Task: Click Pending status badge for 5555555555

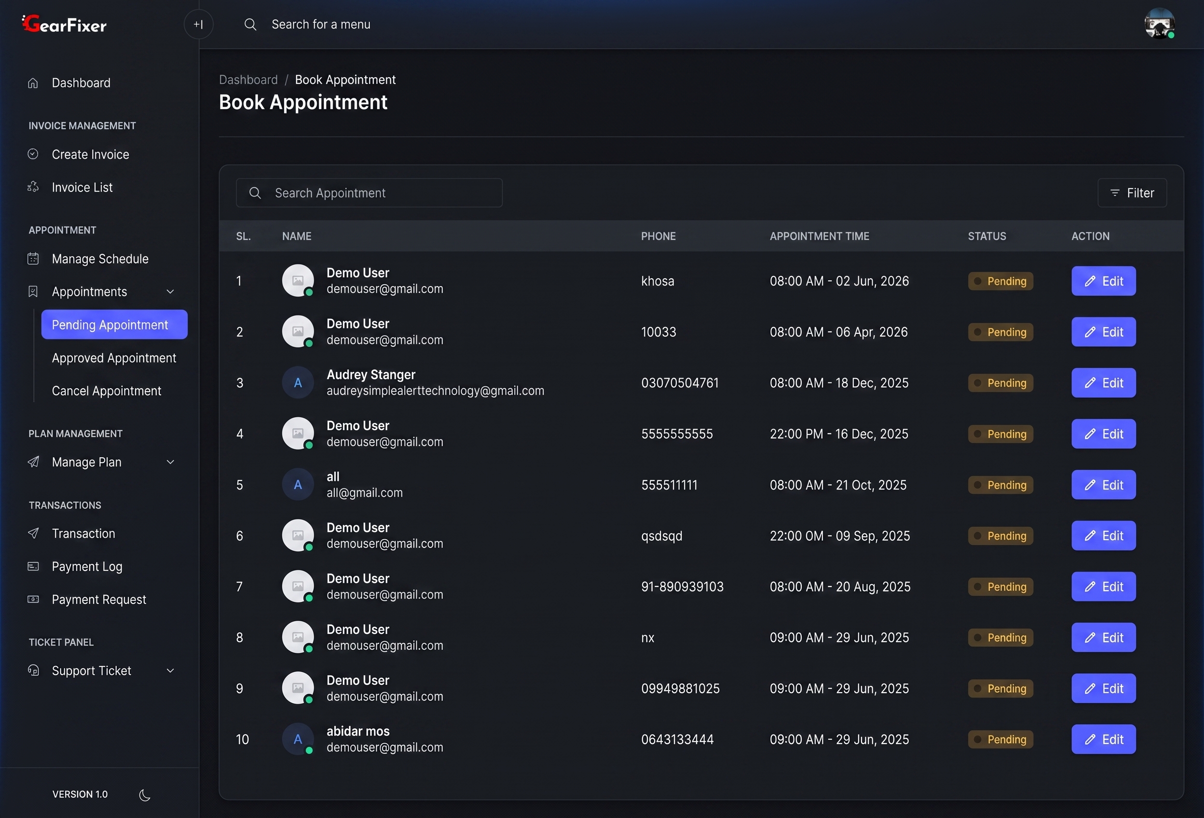Action: [x=1000, y=434]
